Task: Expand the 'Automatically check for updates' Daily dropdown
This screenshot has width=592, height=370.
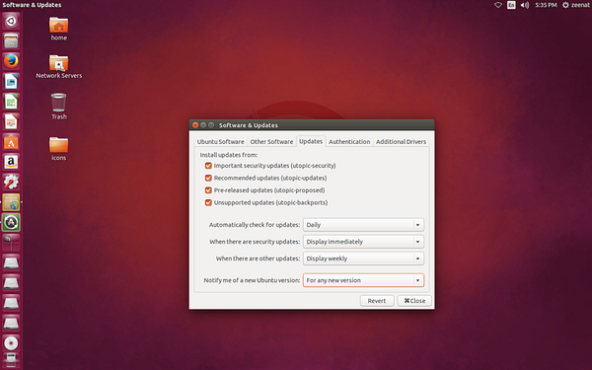Action: (363, 225)
